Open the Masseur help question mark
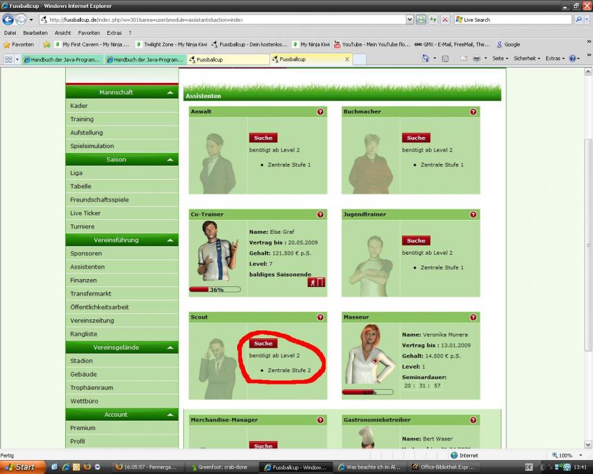593x474 pixels. 473,317
